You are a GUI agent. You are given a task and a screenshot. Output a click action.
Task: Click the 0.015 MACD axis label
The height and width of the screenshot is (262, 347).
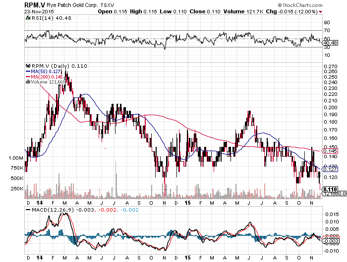pos(332,215)
